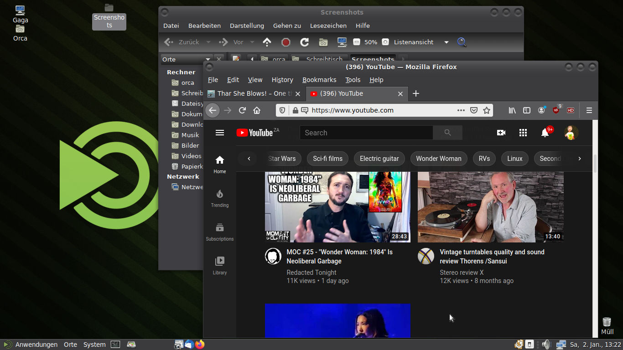Open Subscriptions in YouTube sidebar
The image size is (623, 350).
[x=220, y=232]
